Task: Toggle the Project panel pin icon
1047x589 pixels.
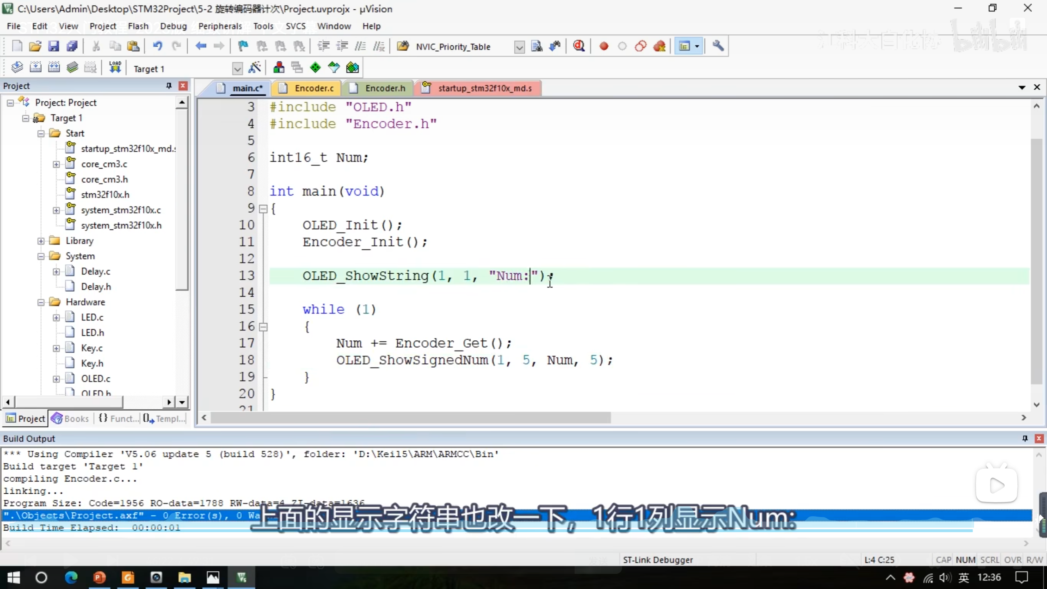Action: 169,85
